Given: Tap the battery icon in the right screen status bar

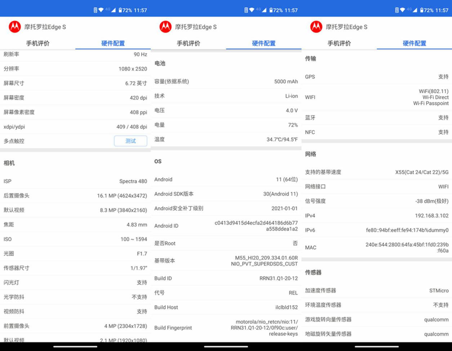Looking at the screenshot, I should click(x=422, y=10).
